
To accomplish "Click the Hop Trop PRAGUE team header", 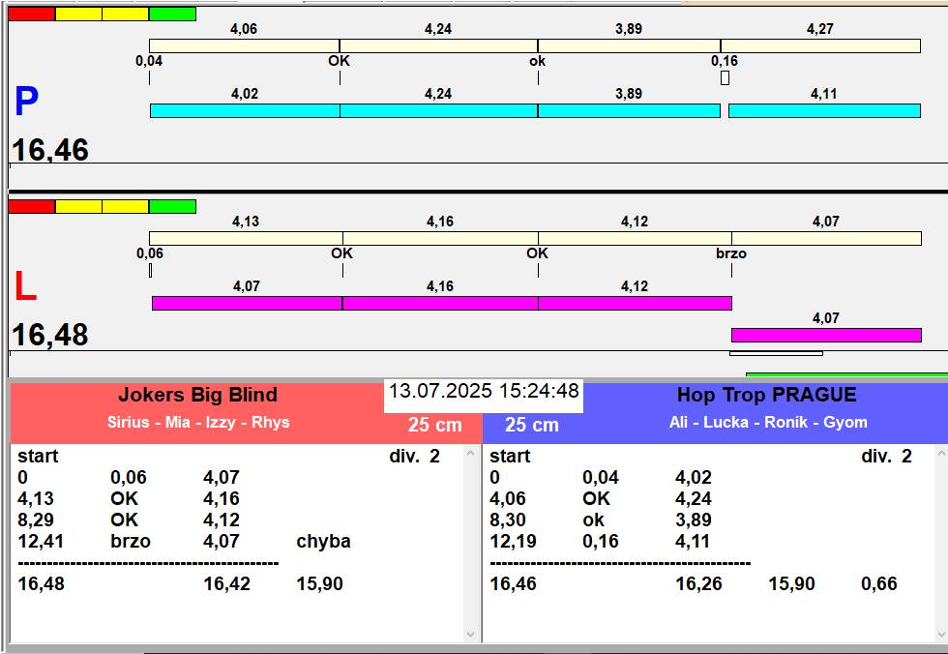I will [766, 395].
